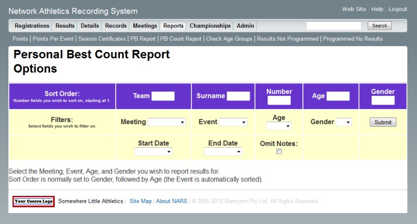Click the Logout link
This screenshot has width=417, height=224.
398,9
